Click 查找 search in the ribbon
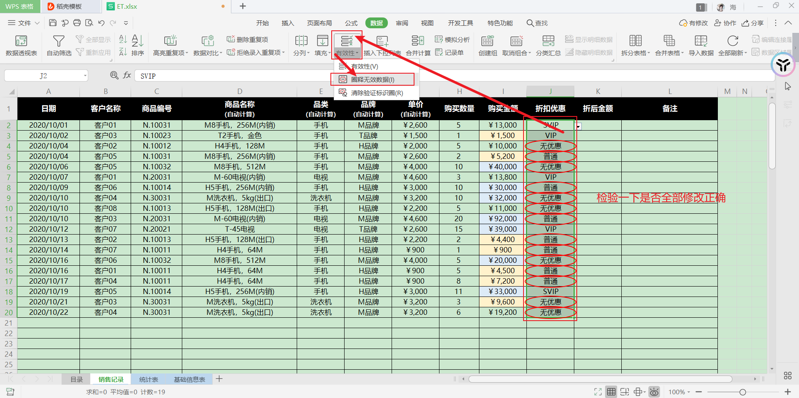This screenshot has height=398, width=799. click(537, 23)
